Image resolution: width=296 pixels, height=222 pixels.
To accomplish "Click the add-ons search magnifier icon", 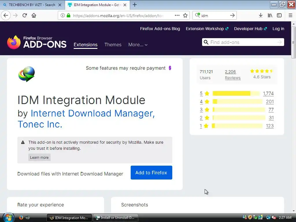I will coord(206,42).
